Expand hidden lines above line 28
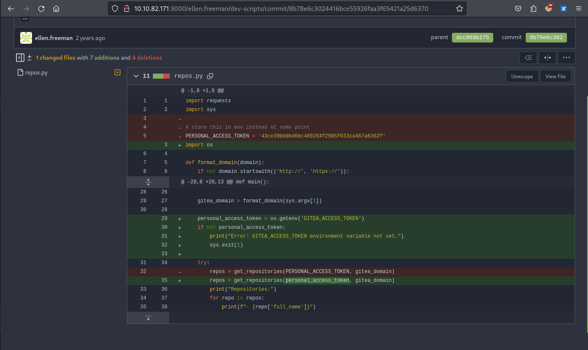The width and height of the screenshot is (588, 350). pyautogui.click(x=148, y=182)
